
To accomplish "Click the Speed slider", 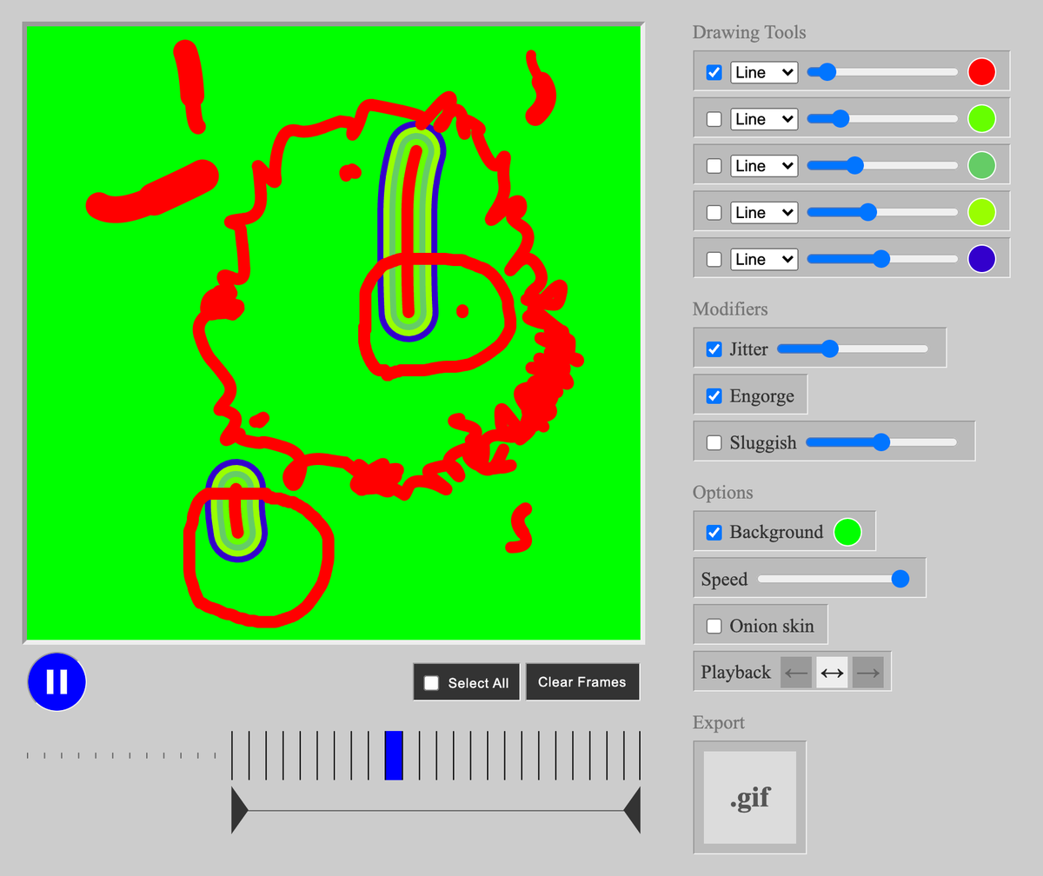I will tap(834, 579).
